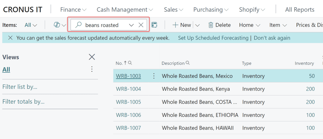323x139 pixels.
Task: Clear the 'beans roasted' search text
Action: coord(141,25)
